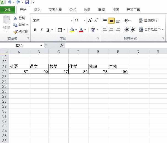The width and height of the screenshot is (167, 143).
Task: Toggle Bold formatting
Action: click(x=35, y=30)
